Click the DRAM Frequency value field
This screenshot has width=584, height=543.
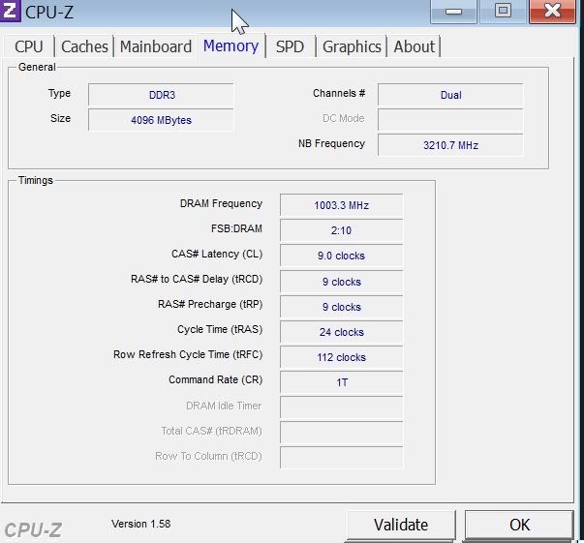pyautogui.click(x=341, y=205)
